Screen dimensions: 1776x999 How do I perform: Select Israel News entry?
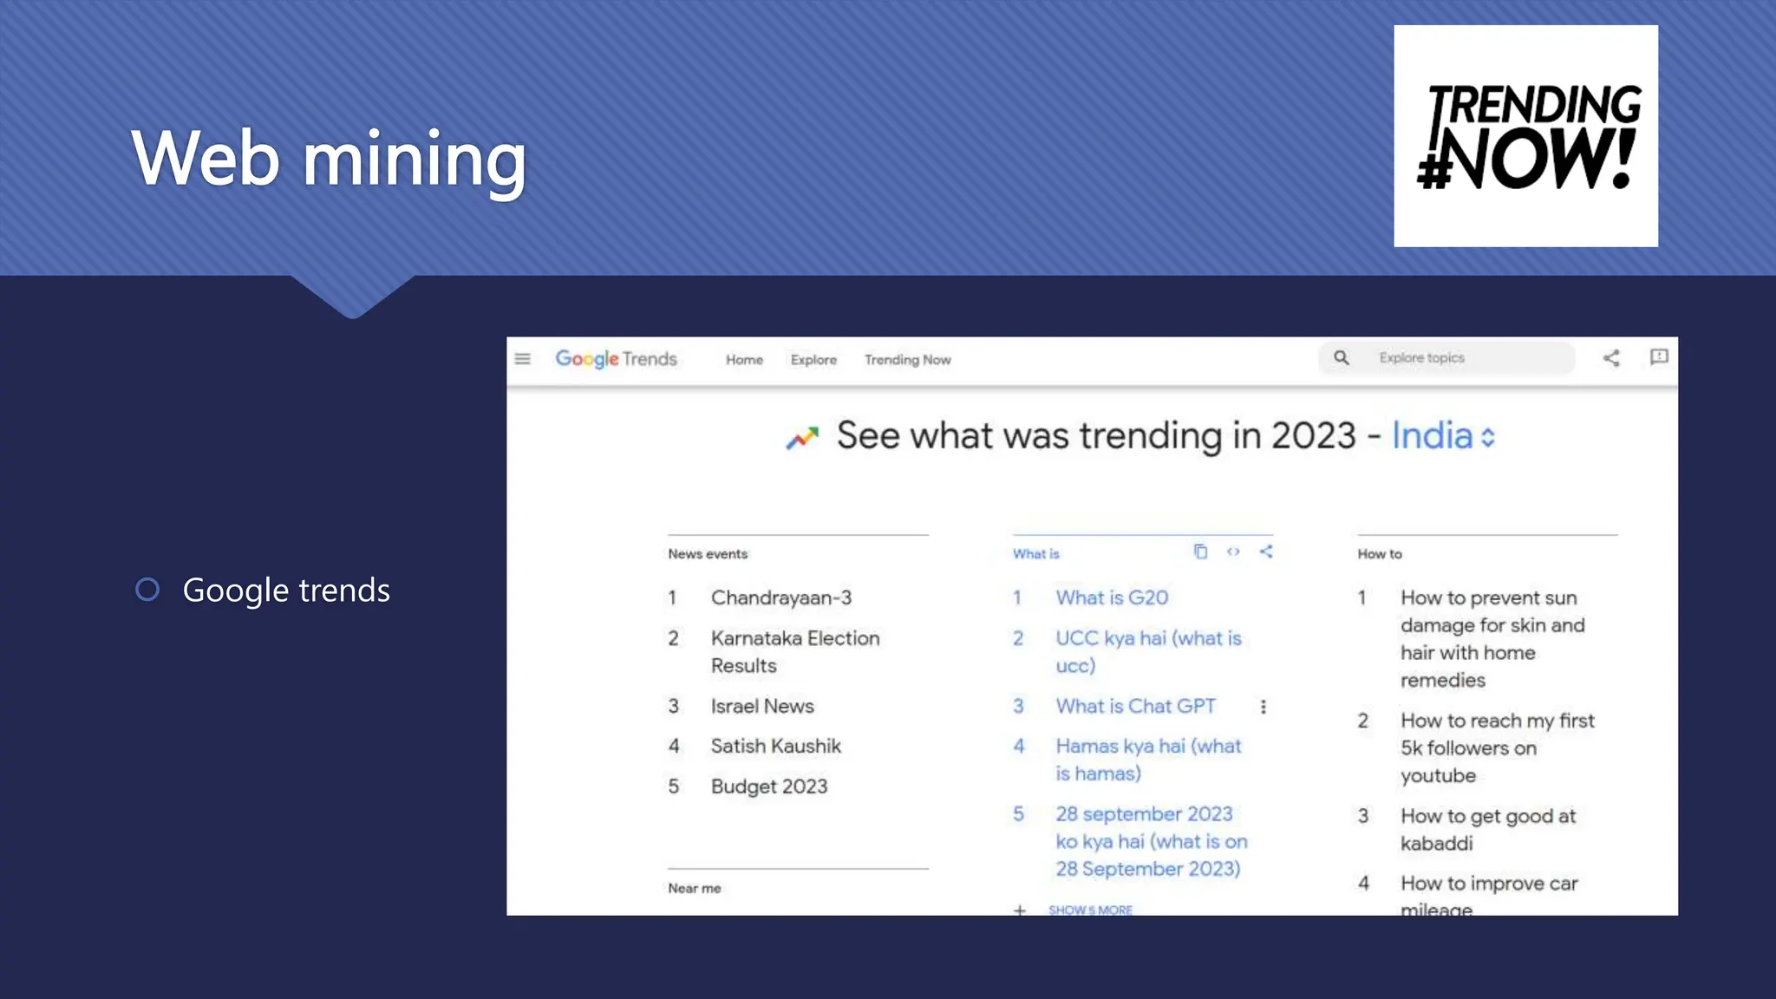click(762, 706)
